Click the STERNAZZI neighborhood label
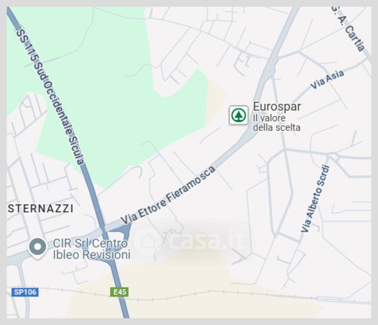378x325 pixels. click(x=41, y=209)
